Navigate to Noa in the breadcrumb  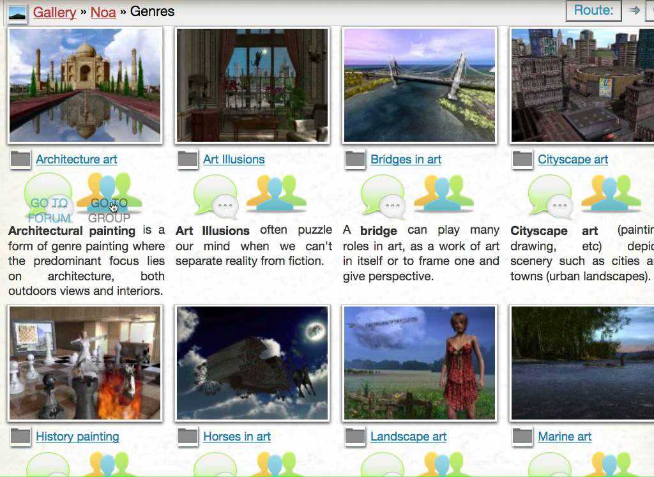coord(103,11)
